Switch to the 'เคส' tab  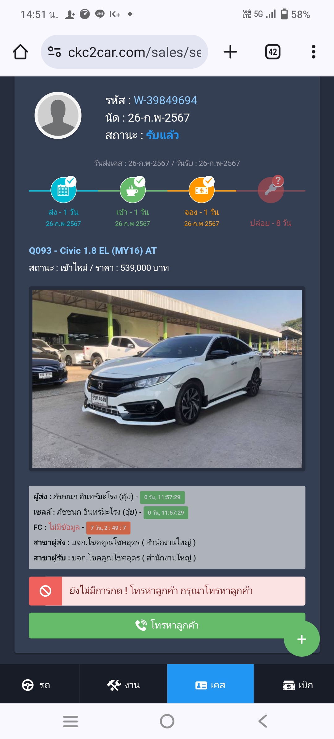pyautogui.click(x=210, y=685)
